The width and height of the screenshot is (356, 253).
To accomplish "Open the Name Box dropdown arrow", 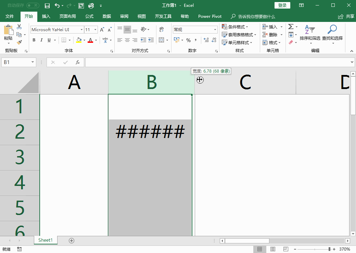I will (x=33, y=62).
